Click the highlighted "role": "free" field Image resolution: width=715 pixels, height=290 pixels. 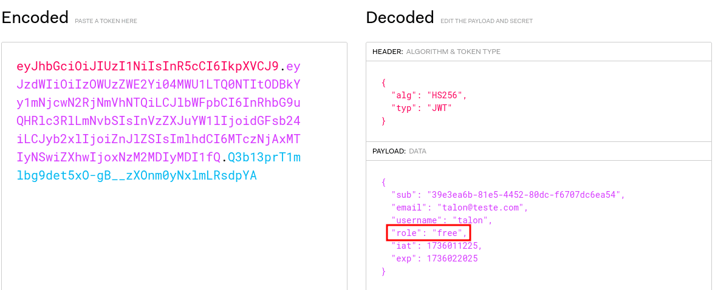tap(428, 233)
